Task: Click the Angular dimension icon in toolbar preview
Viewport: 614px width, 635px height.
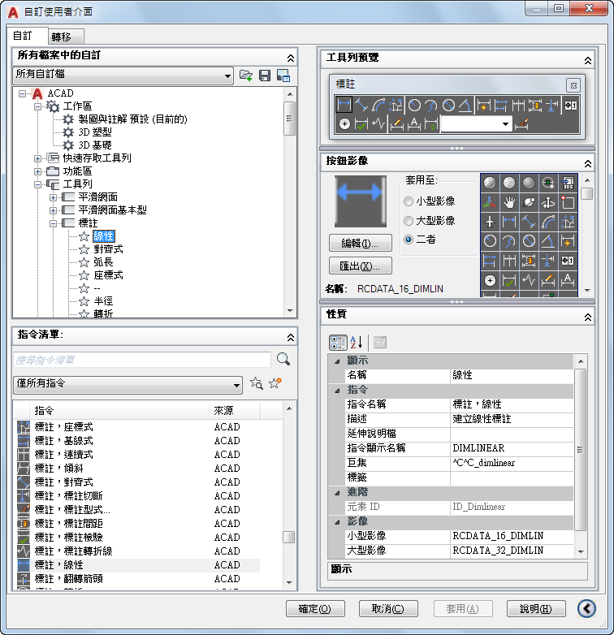Action: [465, 105]
